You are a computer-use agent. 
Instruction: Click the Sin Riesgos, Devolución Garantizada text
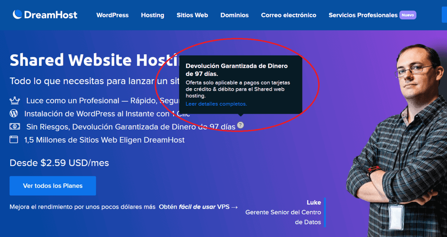tap(131, 127)
